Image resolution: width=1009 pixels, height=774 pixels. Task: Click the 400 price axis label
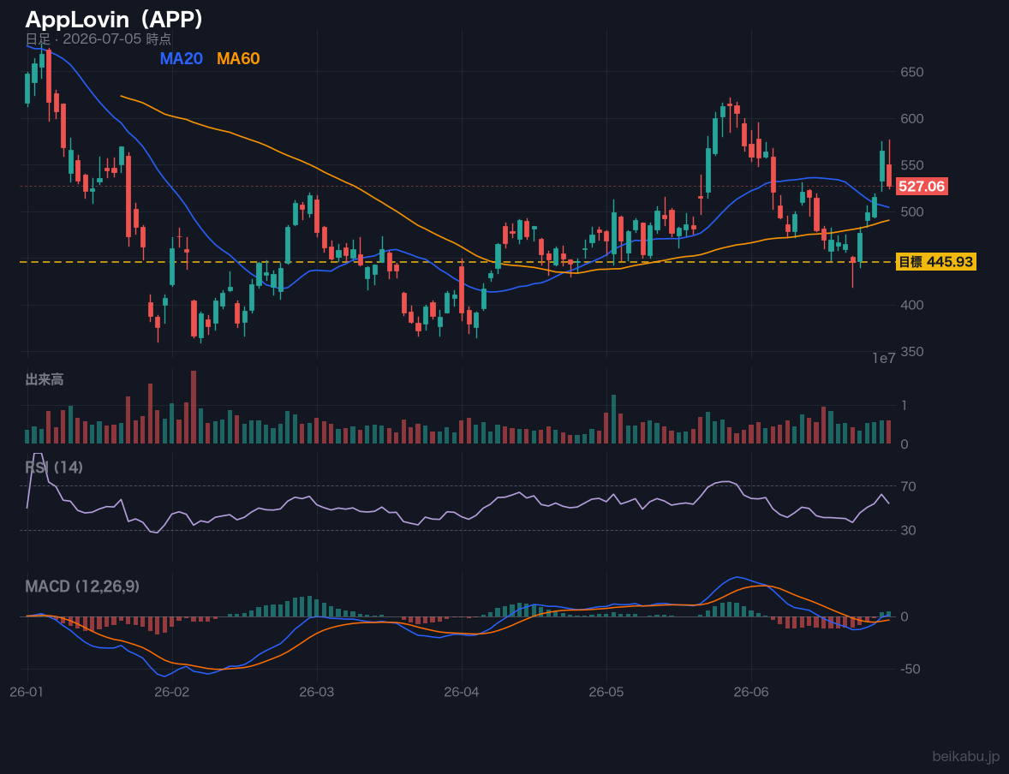tap(912, 305)
